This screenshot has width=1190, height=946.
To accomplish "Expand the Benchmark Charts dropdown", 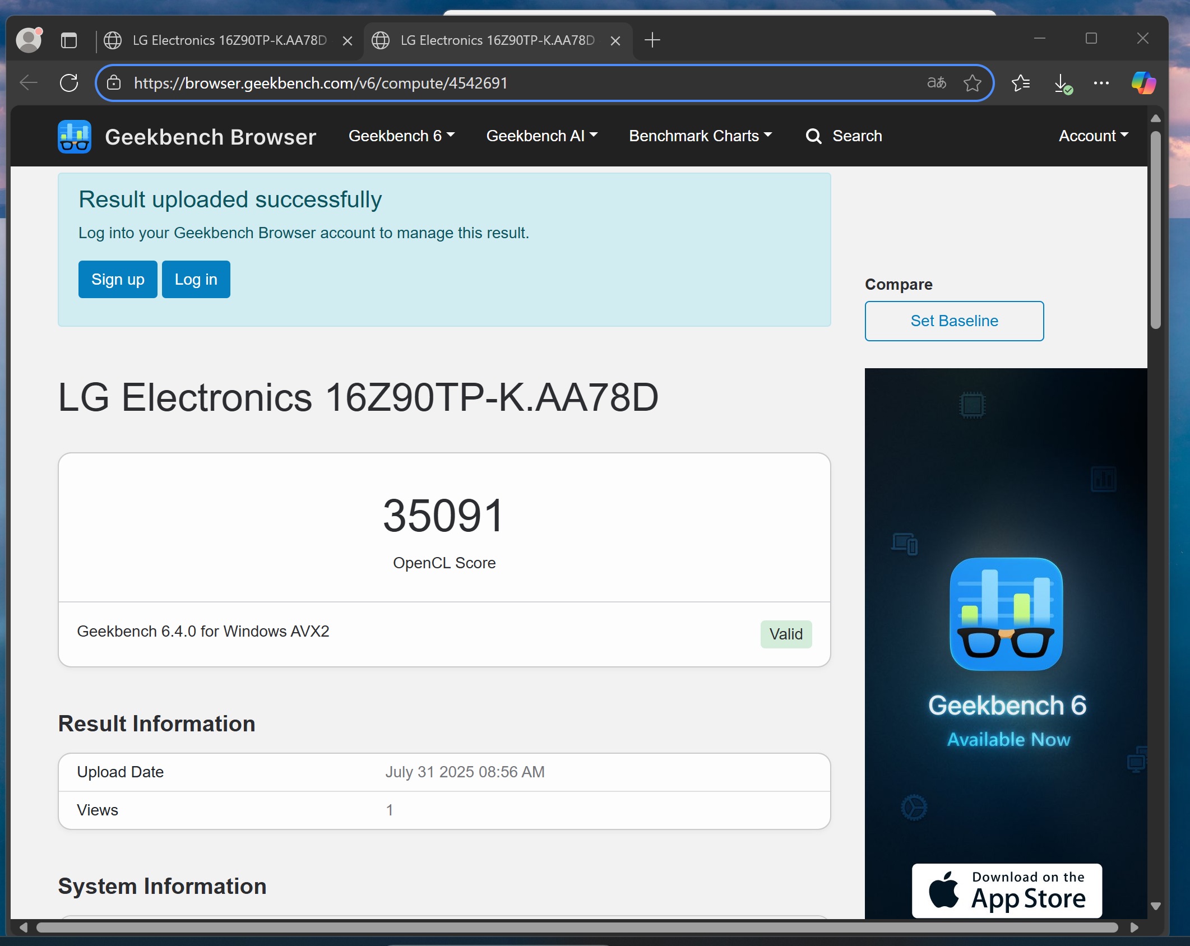I will (x=700, y=136).
